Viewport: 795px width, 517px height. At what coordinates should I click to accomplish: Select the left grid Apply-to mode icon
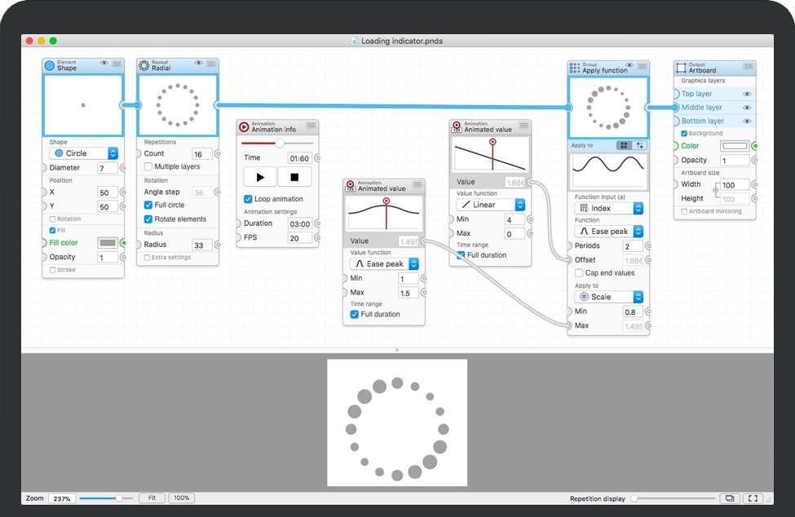pyautogui.click(x=624, y=145)
